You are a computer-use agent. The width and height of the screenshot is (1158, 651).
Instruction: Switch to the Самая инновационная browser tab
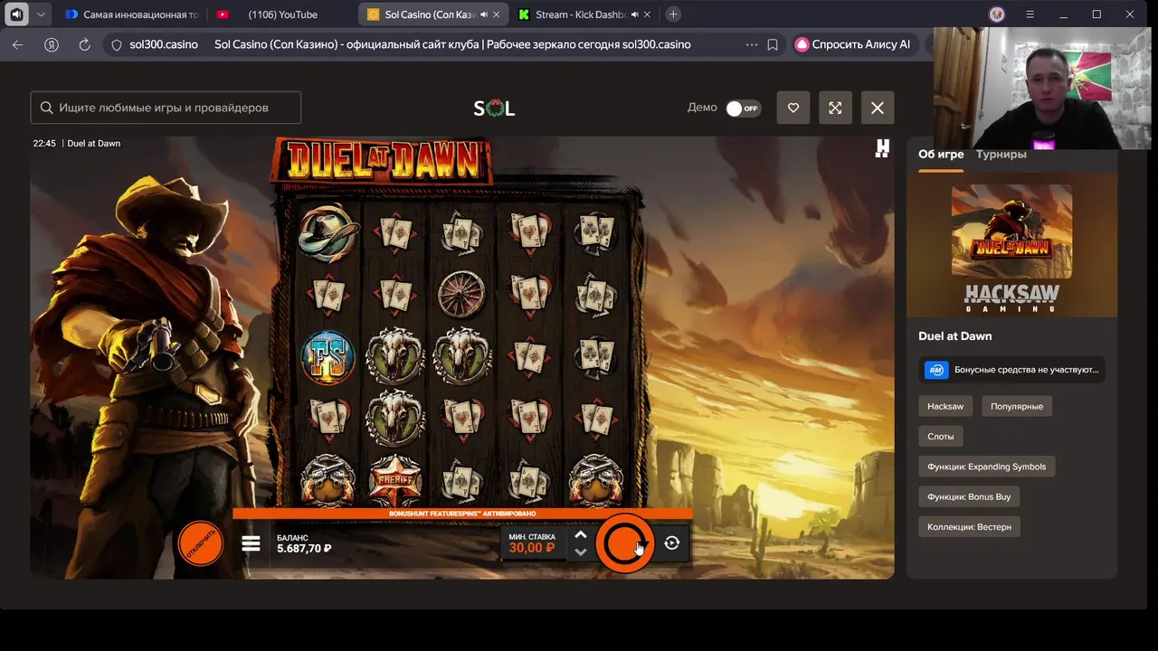tap(131, 14)
